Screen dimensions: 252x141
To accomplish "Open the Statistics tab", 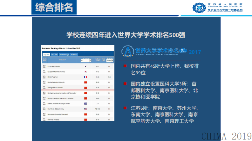I will [x=74, y=54].
